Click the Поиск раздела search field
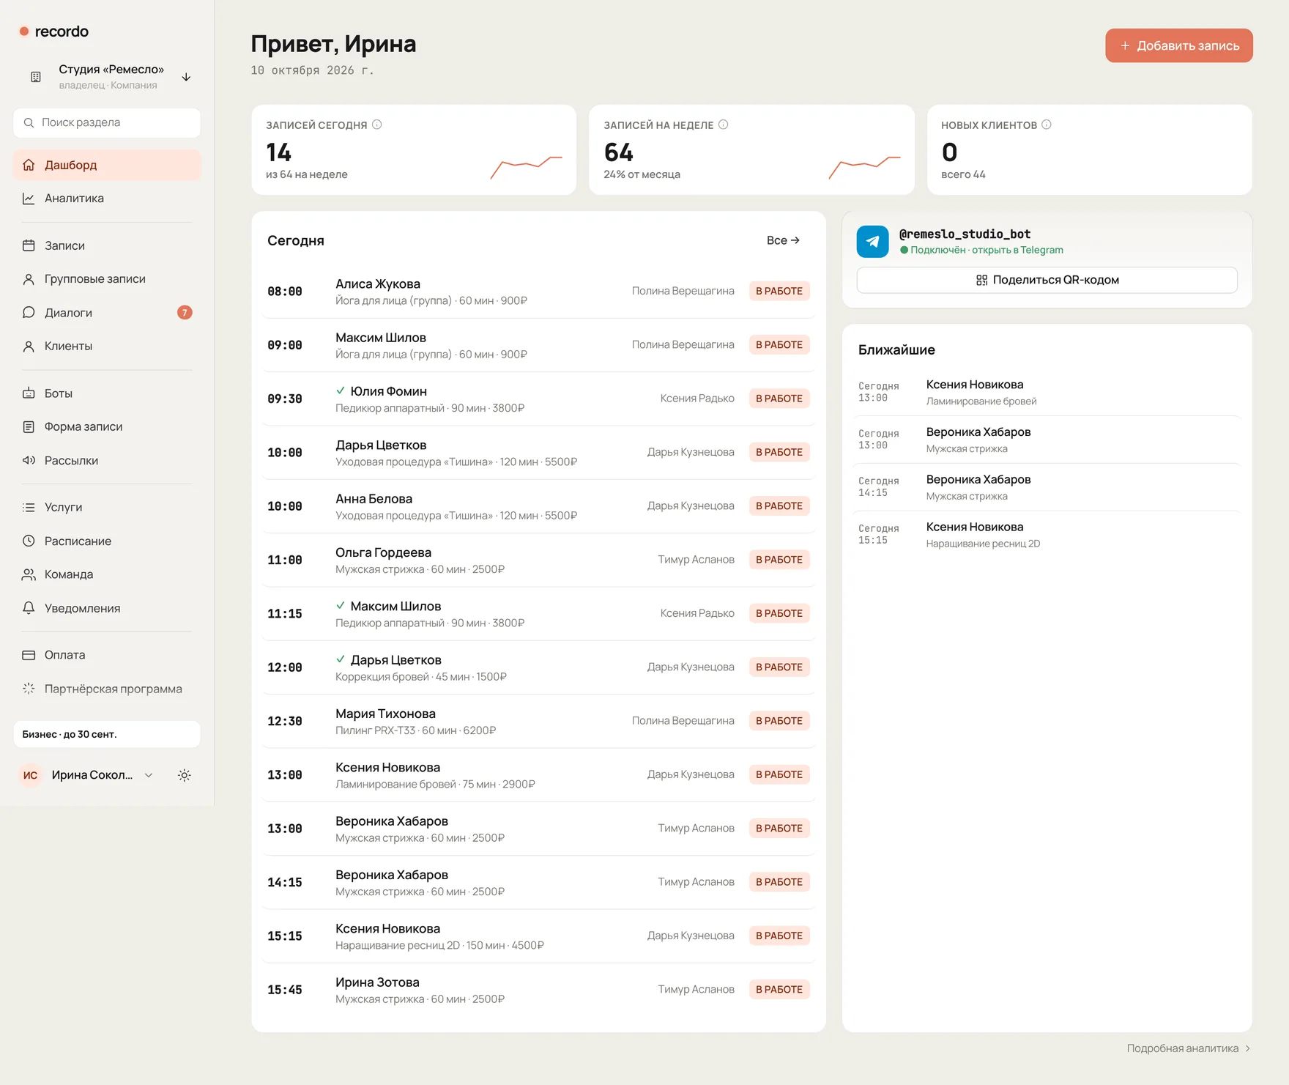This screenshot has width=1289, height=1085. pyautogui.click(x=107, y=123)
